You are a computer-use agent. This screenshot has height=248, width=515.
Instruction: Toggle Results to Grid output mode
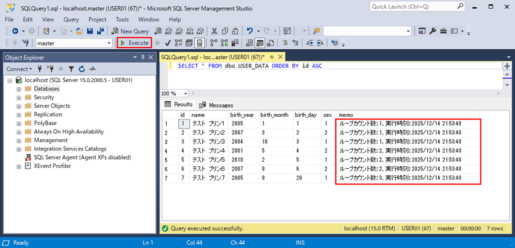(x=260, y=43)
